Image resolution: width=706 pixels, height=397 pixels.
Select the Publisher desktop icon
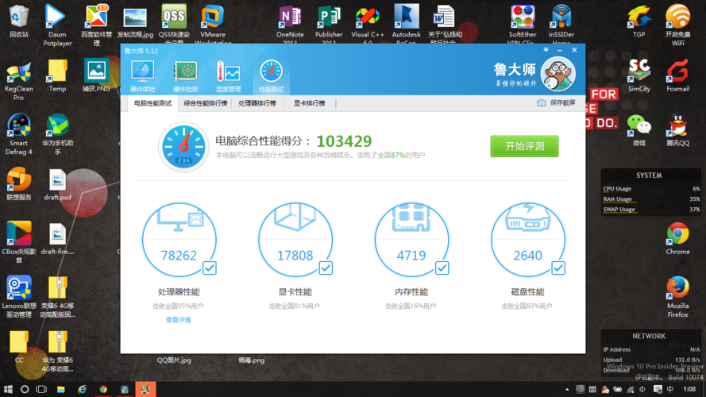[x=329, y=25]
